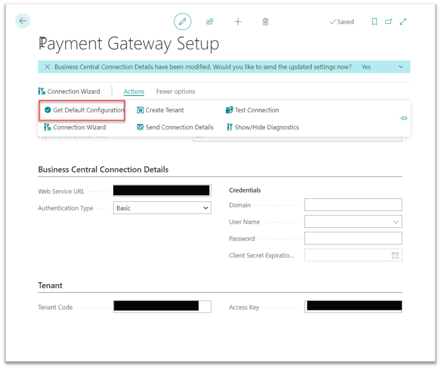Open Authentication Type dropdown
Screen dimensions: 441x369
pyautogui.click(x=162, y=208)
